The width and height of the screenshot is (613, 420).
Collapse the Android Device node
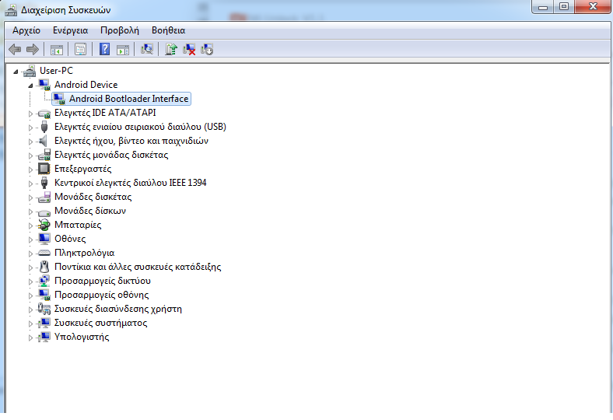click(x=30, y=86)
